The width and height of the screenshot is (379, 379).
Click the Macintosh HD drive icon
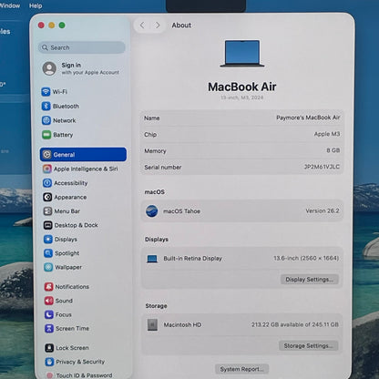click(x=152, y=324)
